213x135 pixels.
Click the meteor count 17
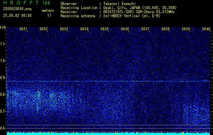coord(49,16)
